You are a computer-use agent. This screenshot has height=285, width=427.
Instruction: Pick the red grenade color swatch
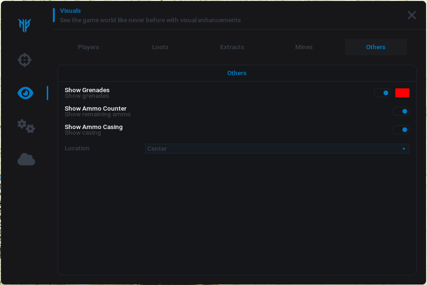(402, 93)
